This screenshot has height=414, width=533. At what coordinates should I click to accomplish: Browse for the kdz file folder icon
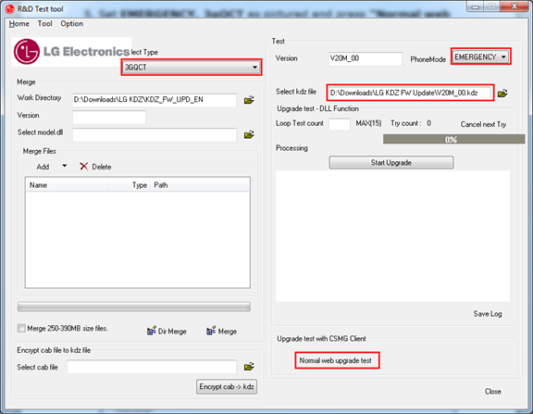pos(502,94)
